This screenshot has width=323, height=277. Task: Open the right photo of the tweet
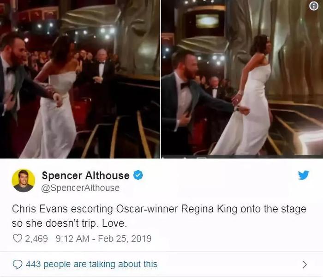242,79
